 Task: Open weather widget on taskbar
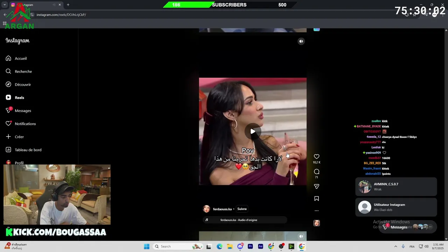coord(16,246)
